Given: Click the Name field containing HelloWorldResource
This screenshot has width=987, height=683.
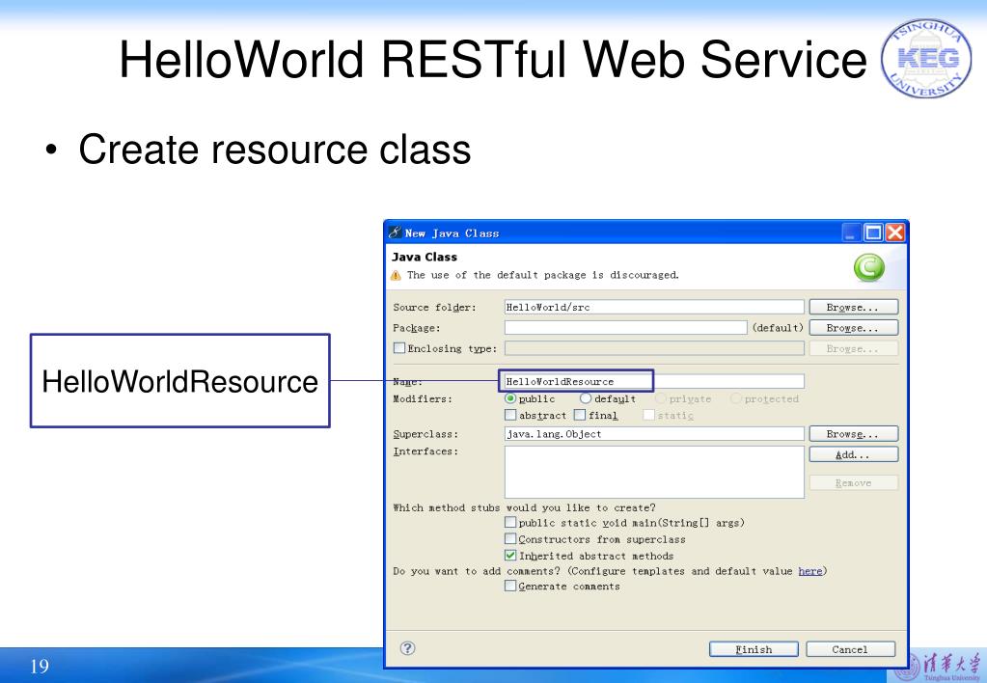Looking at the screenshot, I should (x=654, y=381).
